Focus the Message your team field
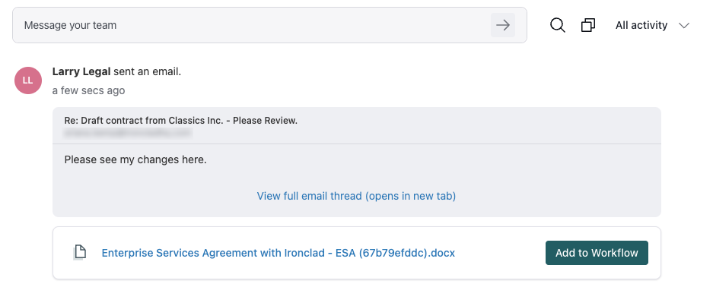Image resolution: width=713 pixels, height=287 pixels. point(251,25)
